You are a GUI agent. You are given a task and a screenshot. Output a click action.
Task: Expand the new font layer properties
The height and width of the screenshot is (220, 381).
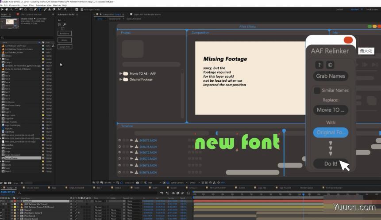point(12,201)
